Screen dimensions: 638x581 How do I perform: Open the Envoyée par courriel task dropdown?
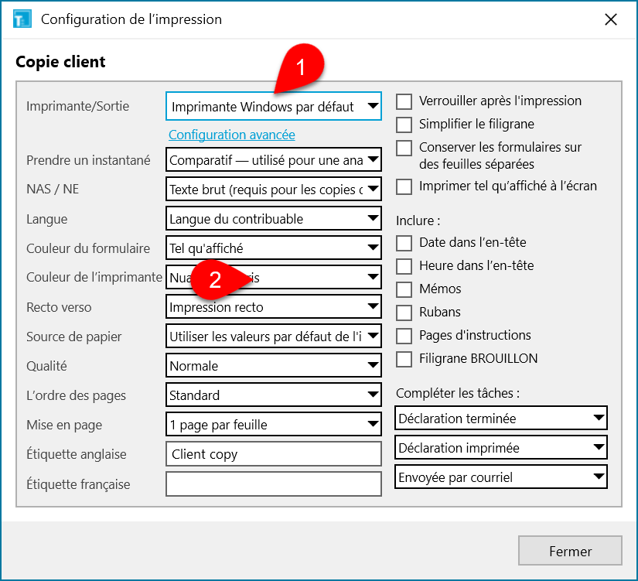tap(501, 477)
